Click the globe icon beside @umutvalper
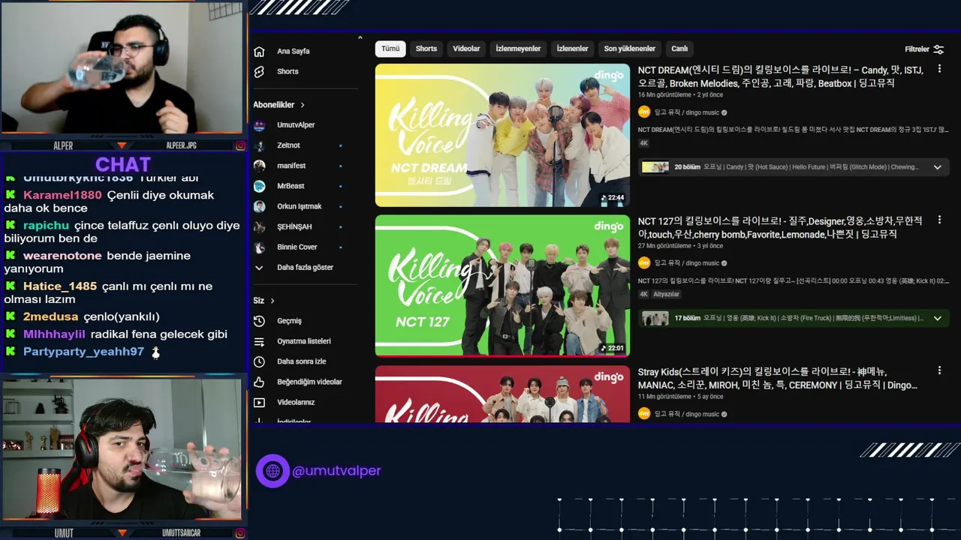961x540 pixels. 273,471
